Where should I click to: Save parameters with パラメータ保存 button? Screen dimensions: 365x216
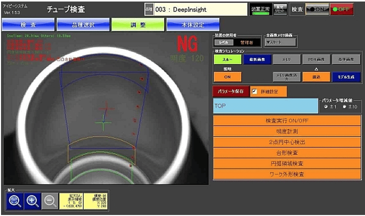point(231,91)
